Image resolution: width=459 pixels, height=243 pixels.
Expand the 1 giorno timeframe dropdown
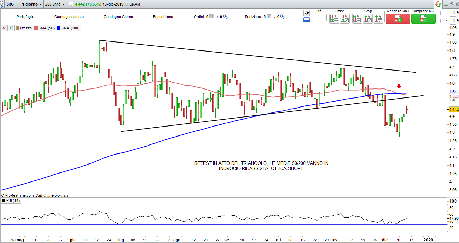point(31,4)
